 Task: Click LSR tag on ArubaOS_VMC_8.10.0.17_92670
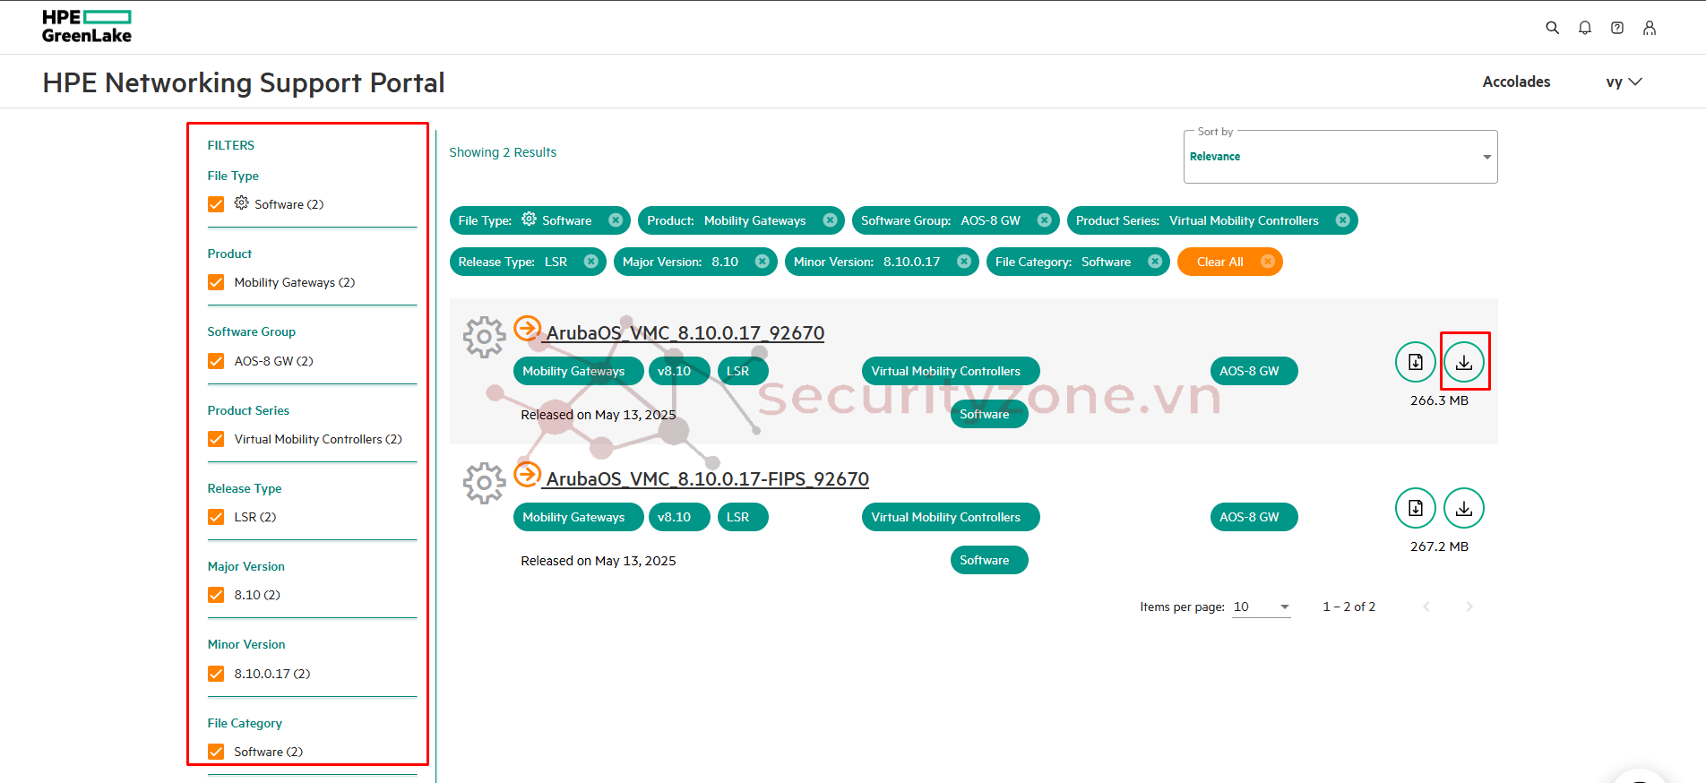(743, 371)
